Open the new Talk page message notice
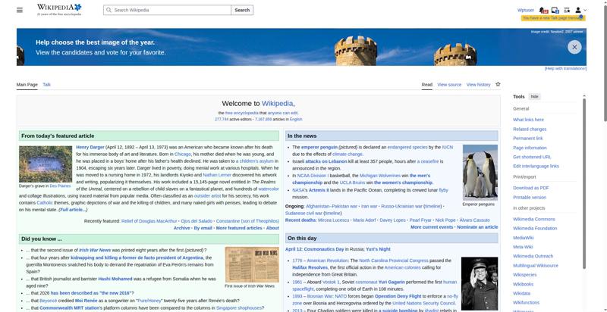Screen dimensions: 607x312 point(553,18)
